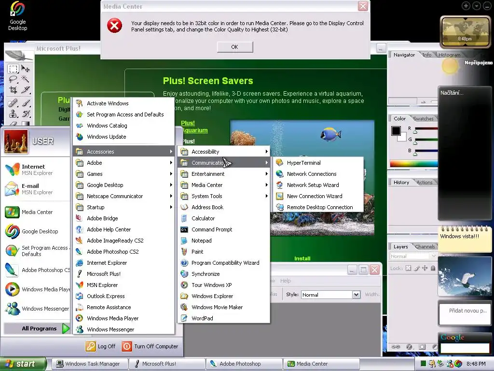This screenshot has width=494, height=371.
Task: Click OK in Media Center error dialog
Action: pyautogui.click(x=235, y=47)
